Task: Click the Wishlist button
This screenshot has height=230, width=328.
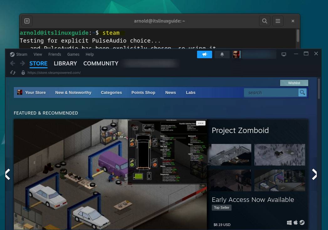Action: coord(294,83)
